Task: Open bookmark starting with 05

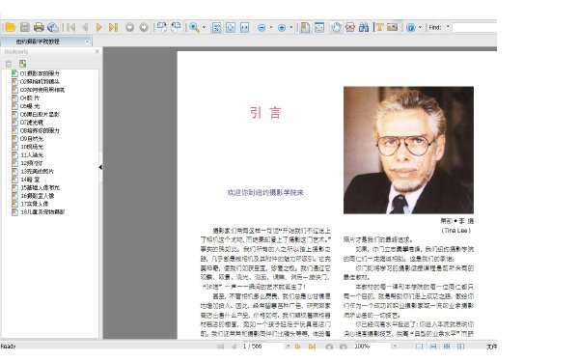Action: [30, 106]
